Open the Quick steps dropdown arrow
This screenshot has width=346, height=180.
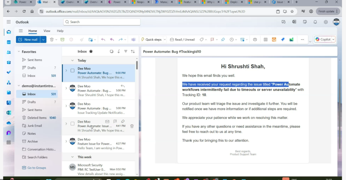click(x=165, y=40)
